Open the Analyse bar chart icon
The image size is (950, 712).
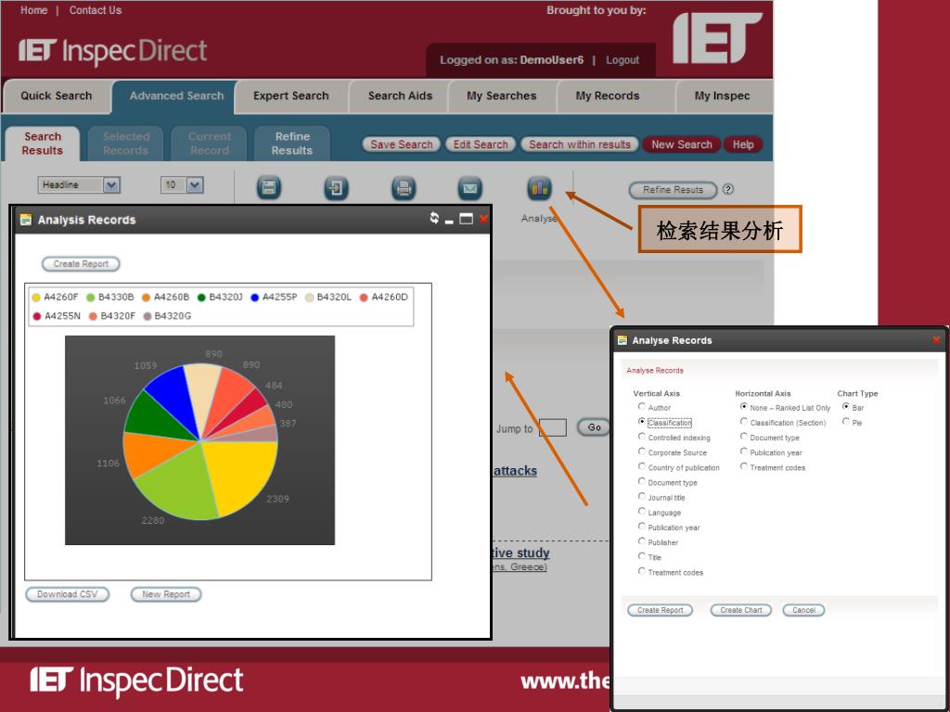click(539, 187)
